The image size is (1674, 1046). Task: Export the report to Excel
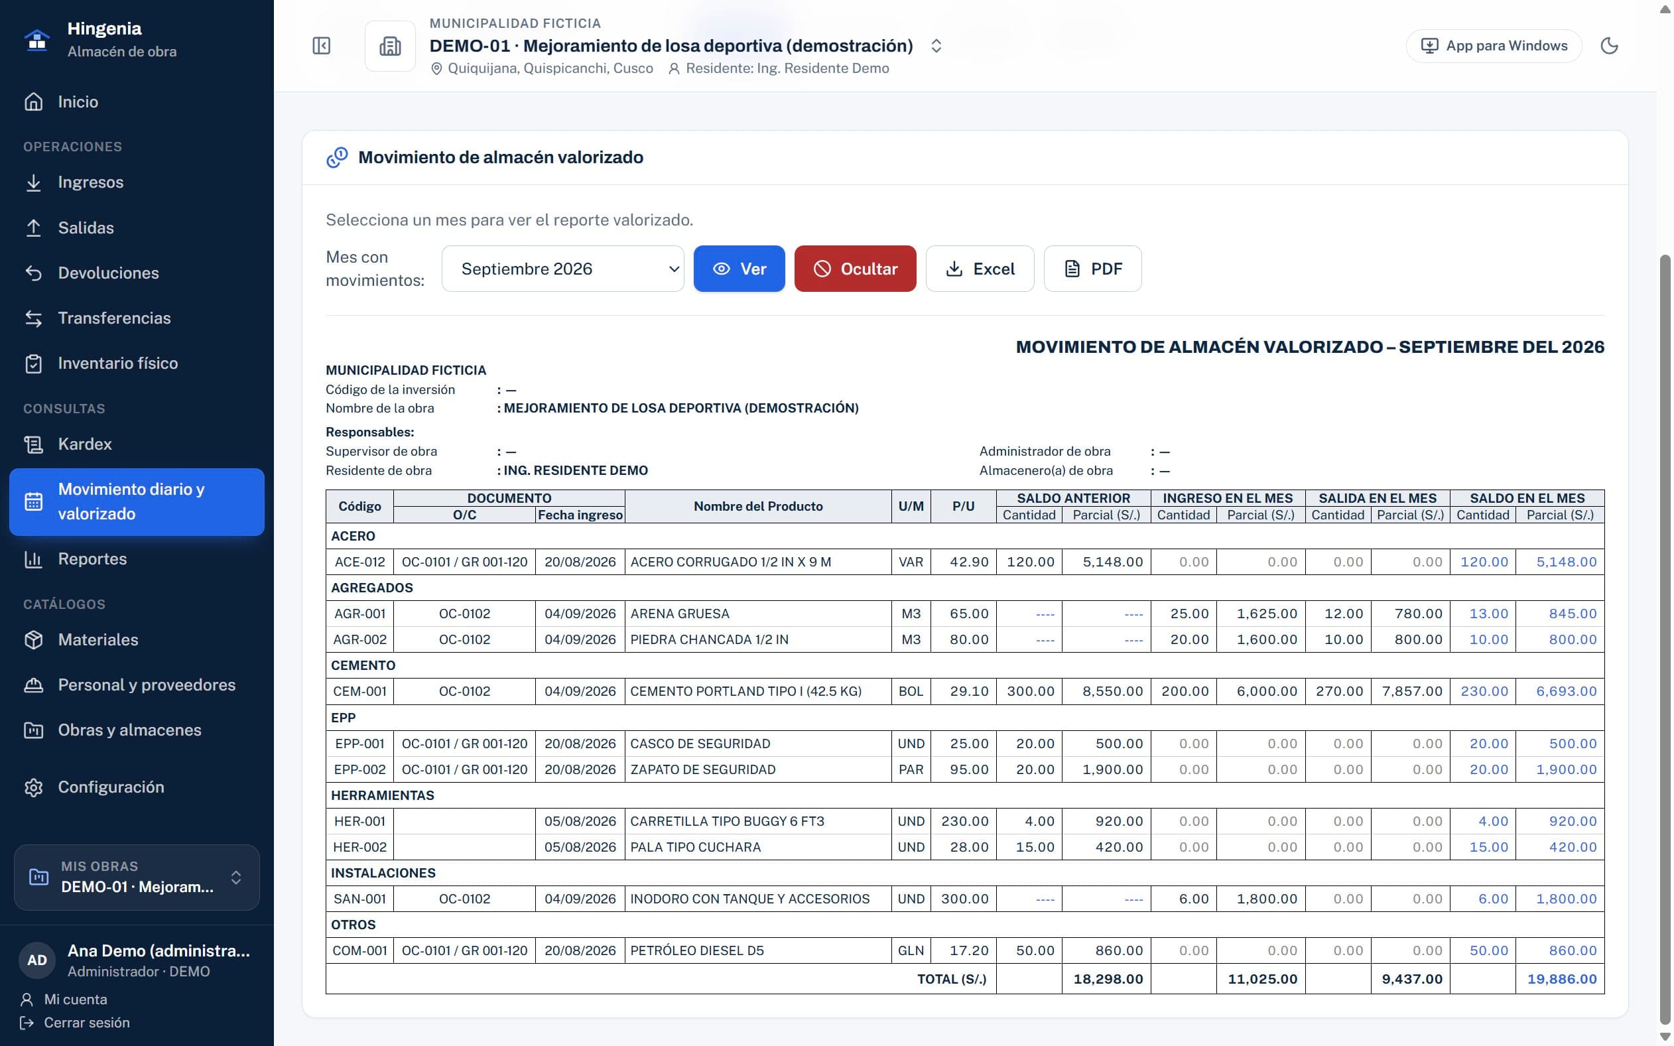[x=980, y=269]
